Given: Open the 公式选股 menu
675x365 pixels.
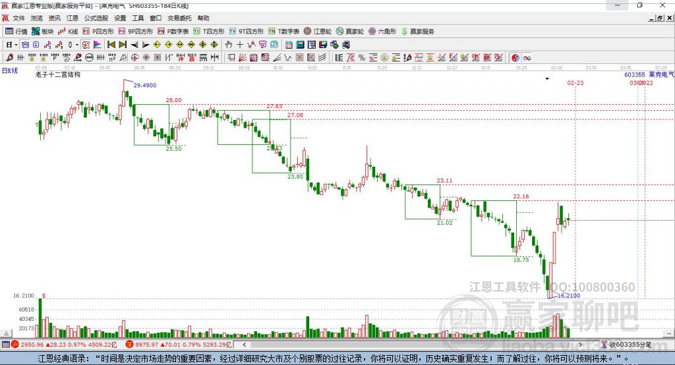Looking at the screenshot, I should click(x=96, y=18).
